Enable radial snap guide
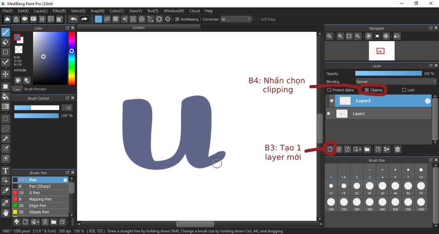 click(x=133, y=19)
